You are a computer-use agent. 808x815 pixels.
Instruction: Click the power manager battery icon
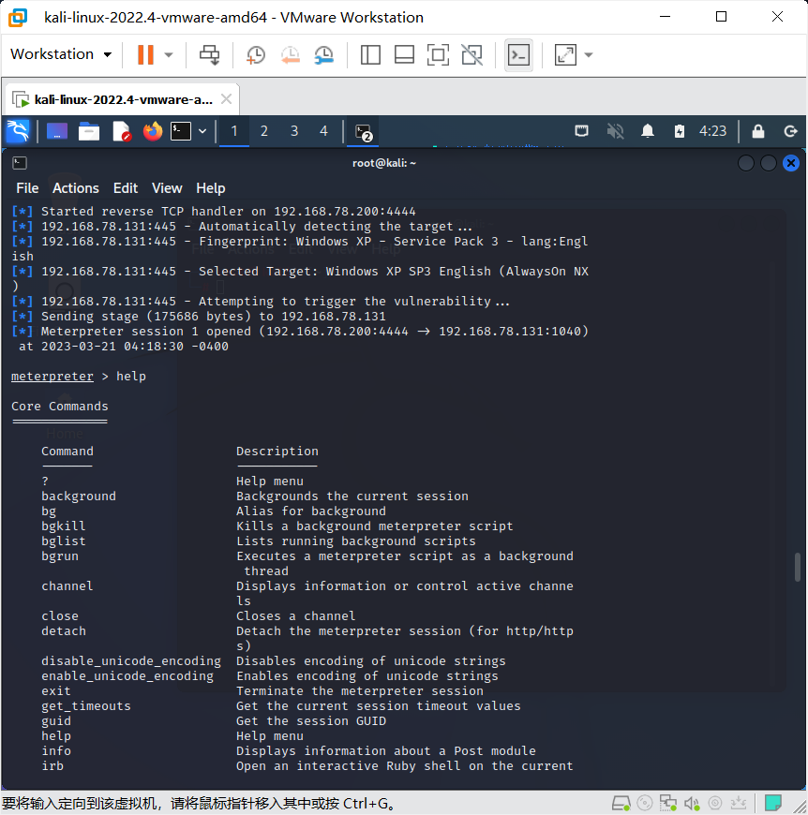[679, 131]
